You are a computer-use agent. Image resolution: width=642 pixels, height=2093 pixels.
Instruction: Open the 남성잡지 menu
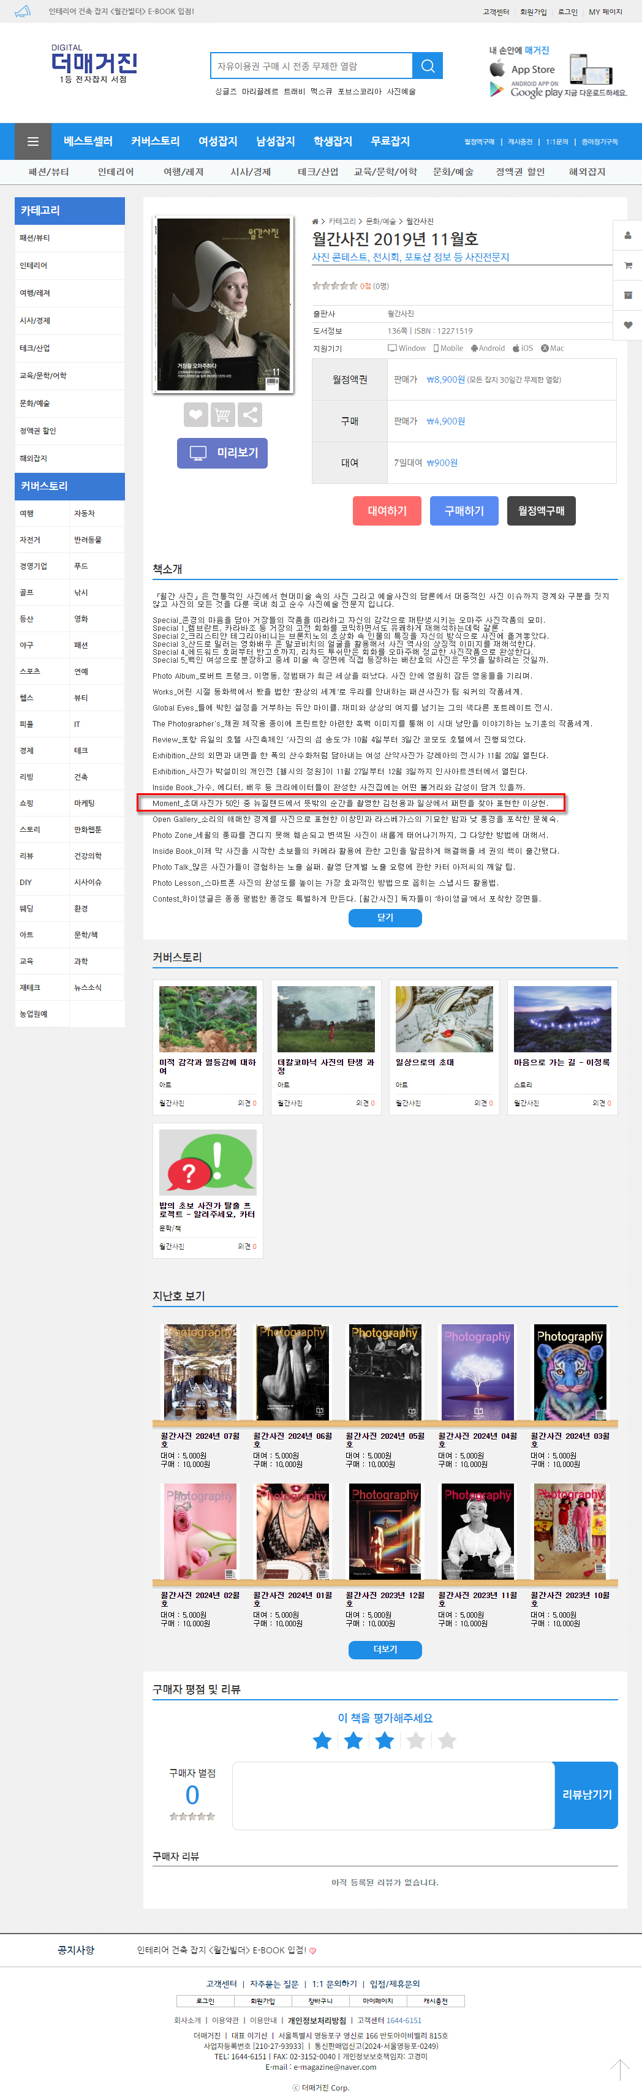(x=276, y=141)
